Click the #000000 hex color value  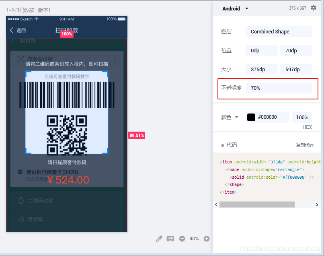click(267, 117)
